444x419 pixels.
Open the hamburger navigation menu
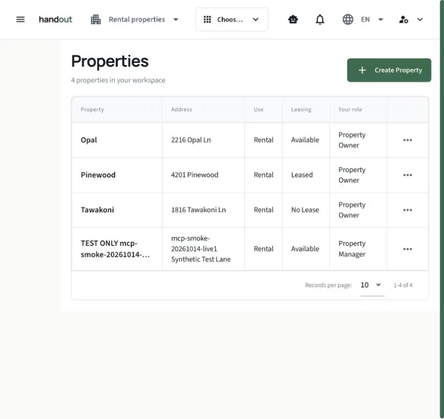pos(21,20)
